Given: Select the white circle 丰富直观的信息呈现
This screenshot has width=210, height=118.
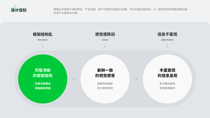Looking at the screenshot, I should pos(168,79).
